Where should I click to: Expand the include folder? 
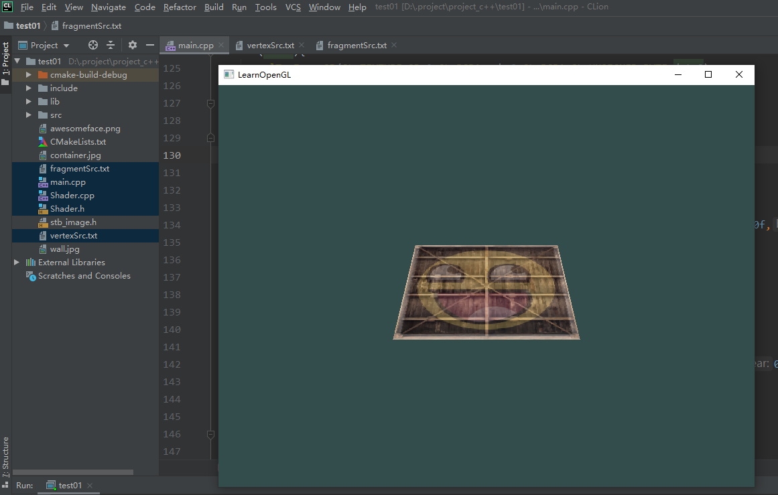point(29,88)
